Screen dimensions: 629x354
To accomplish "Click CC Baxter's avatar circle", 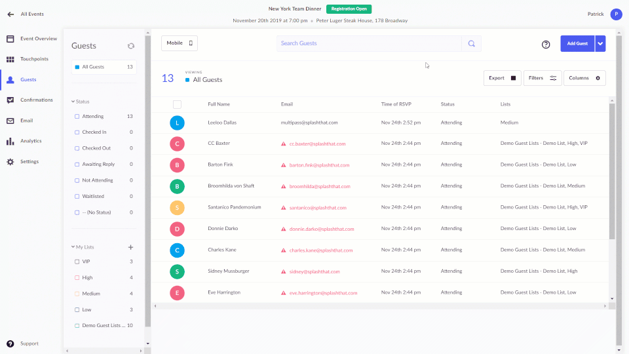I will (x=177, y=144).
